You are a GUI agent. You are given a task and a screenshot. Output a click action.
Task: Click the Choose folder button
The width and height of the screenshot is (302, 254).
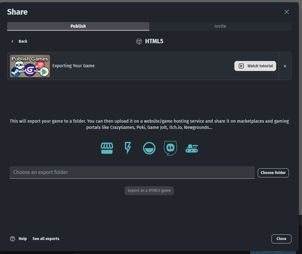click(x=273, y=173)
